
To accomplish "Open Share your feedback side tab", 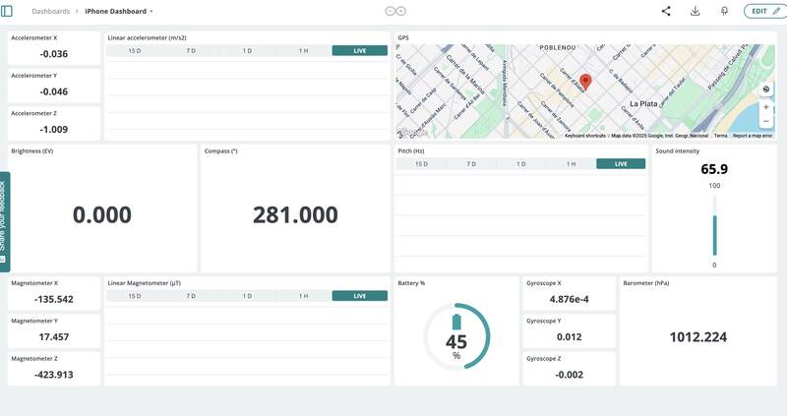I will (4, 222).
